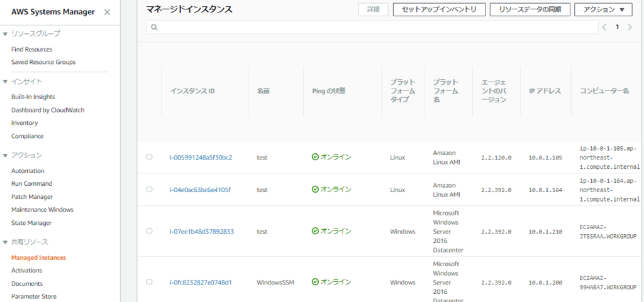Image resolution: width=644 pixels, height=302 pixels.
Task: Open Documents in sidebar
Action: (x=26, y=283)
